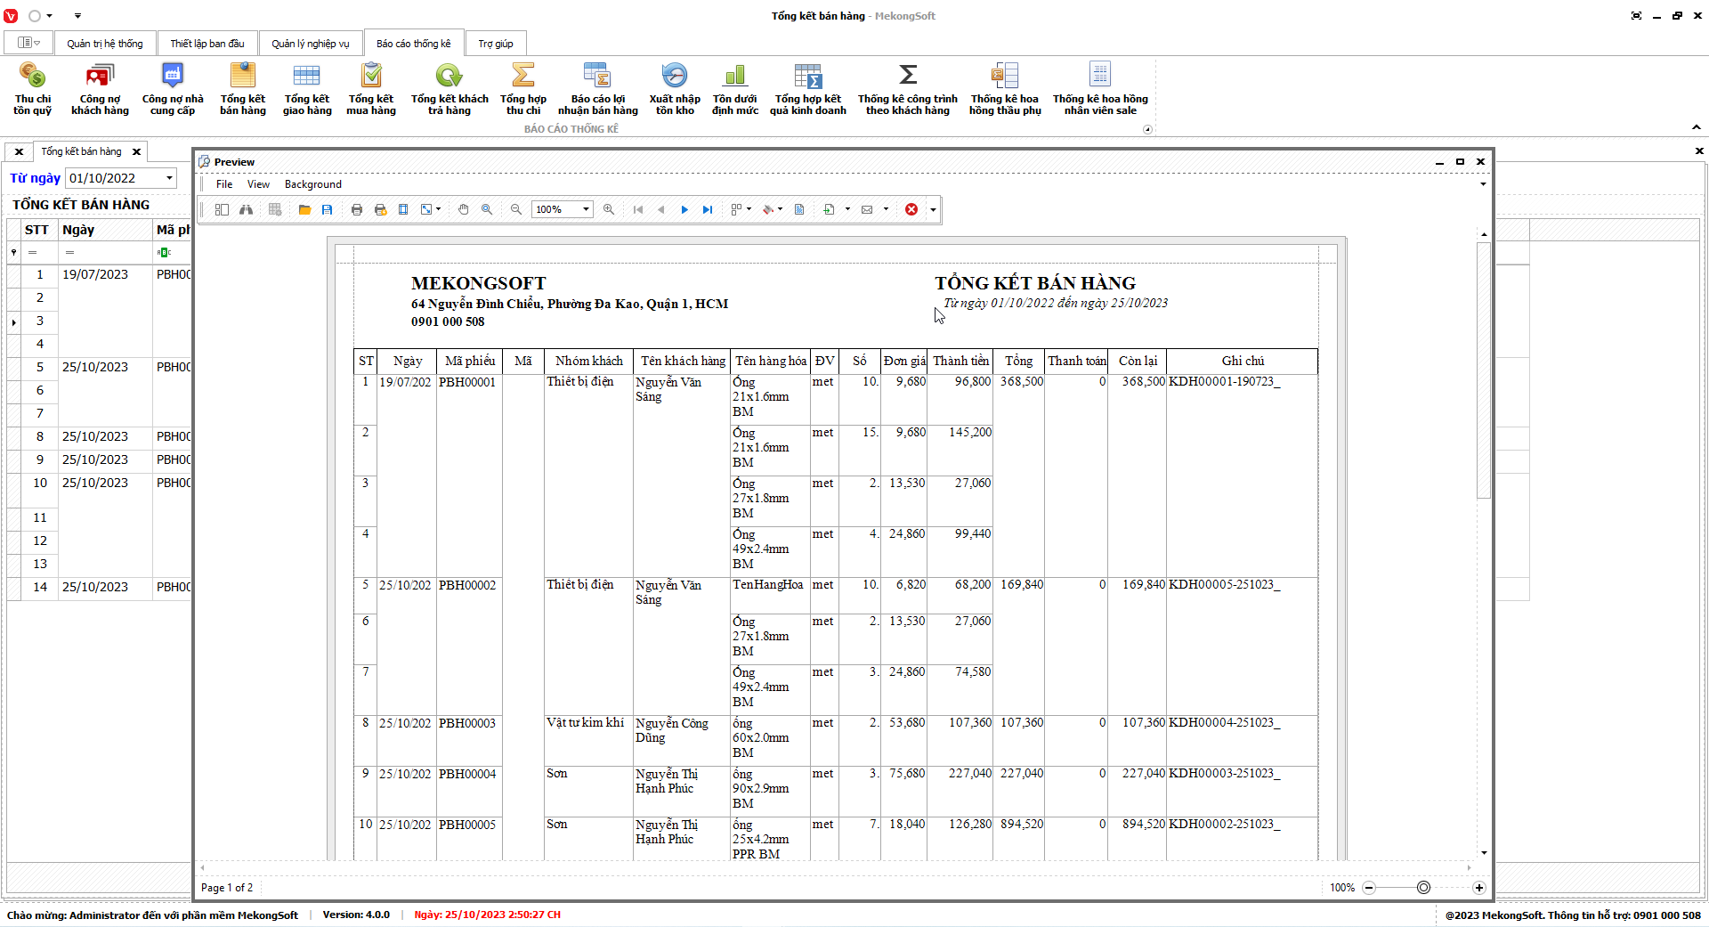Open the Background menu

[x=312, y=184]
